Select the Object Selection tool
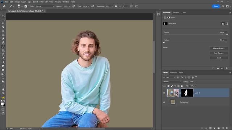 pyautogui.click(x=3, y=27)
